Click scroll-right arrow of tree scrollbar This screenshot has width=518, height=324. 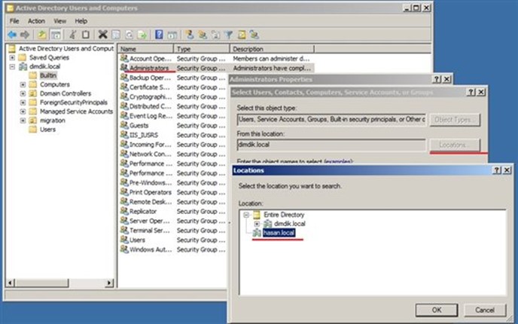click(109, 283)
